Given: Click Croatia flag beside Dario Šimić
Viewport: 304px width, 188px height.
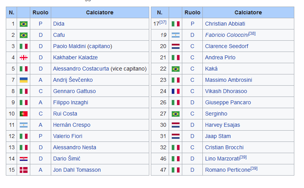Looking at the screenshot, I should (23, 159).
